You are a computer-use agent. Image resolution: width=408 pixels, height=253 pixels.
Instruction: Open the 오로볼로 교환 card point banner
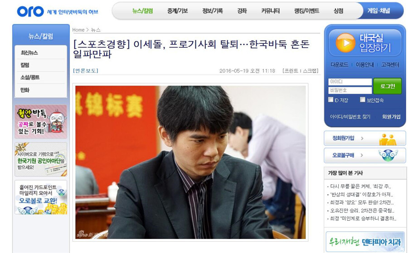pyautogui.click(x=41, y=197)
